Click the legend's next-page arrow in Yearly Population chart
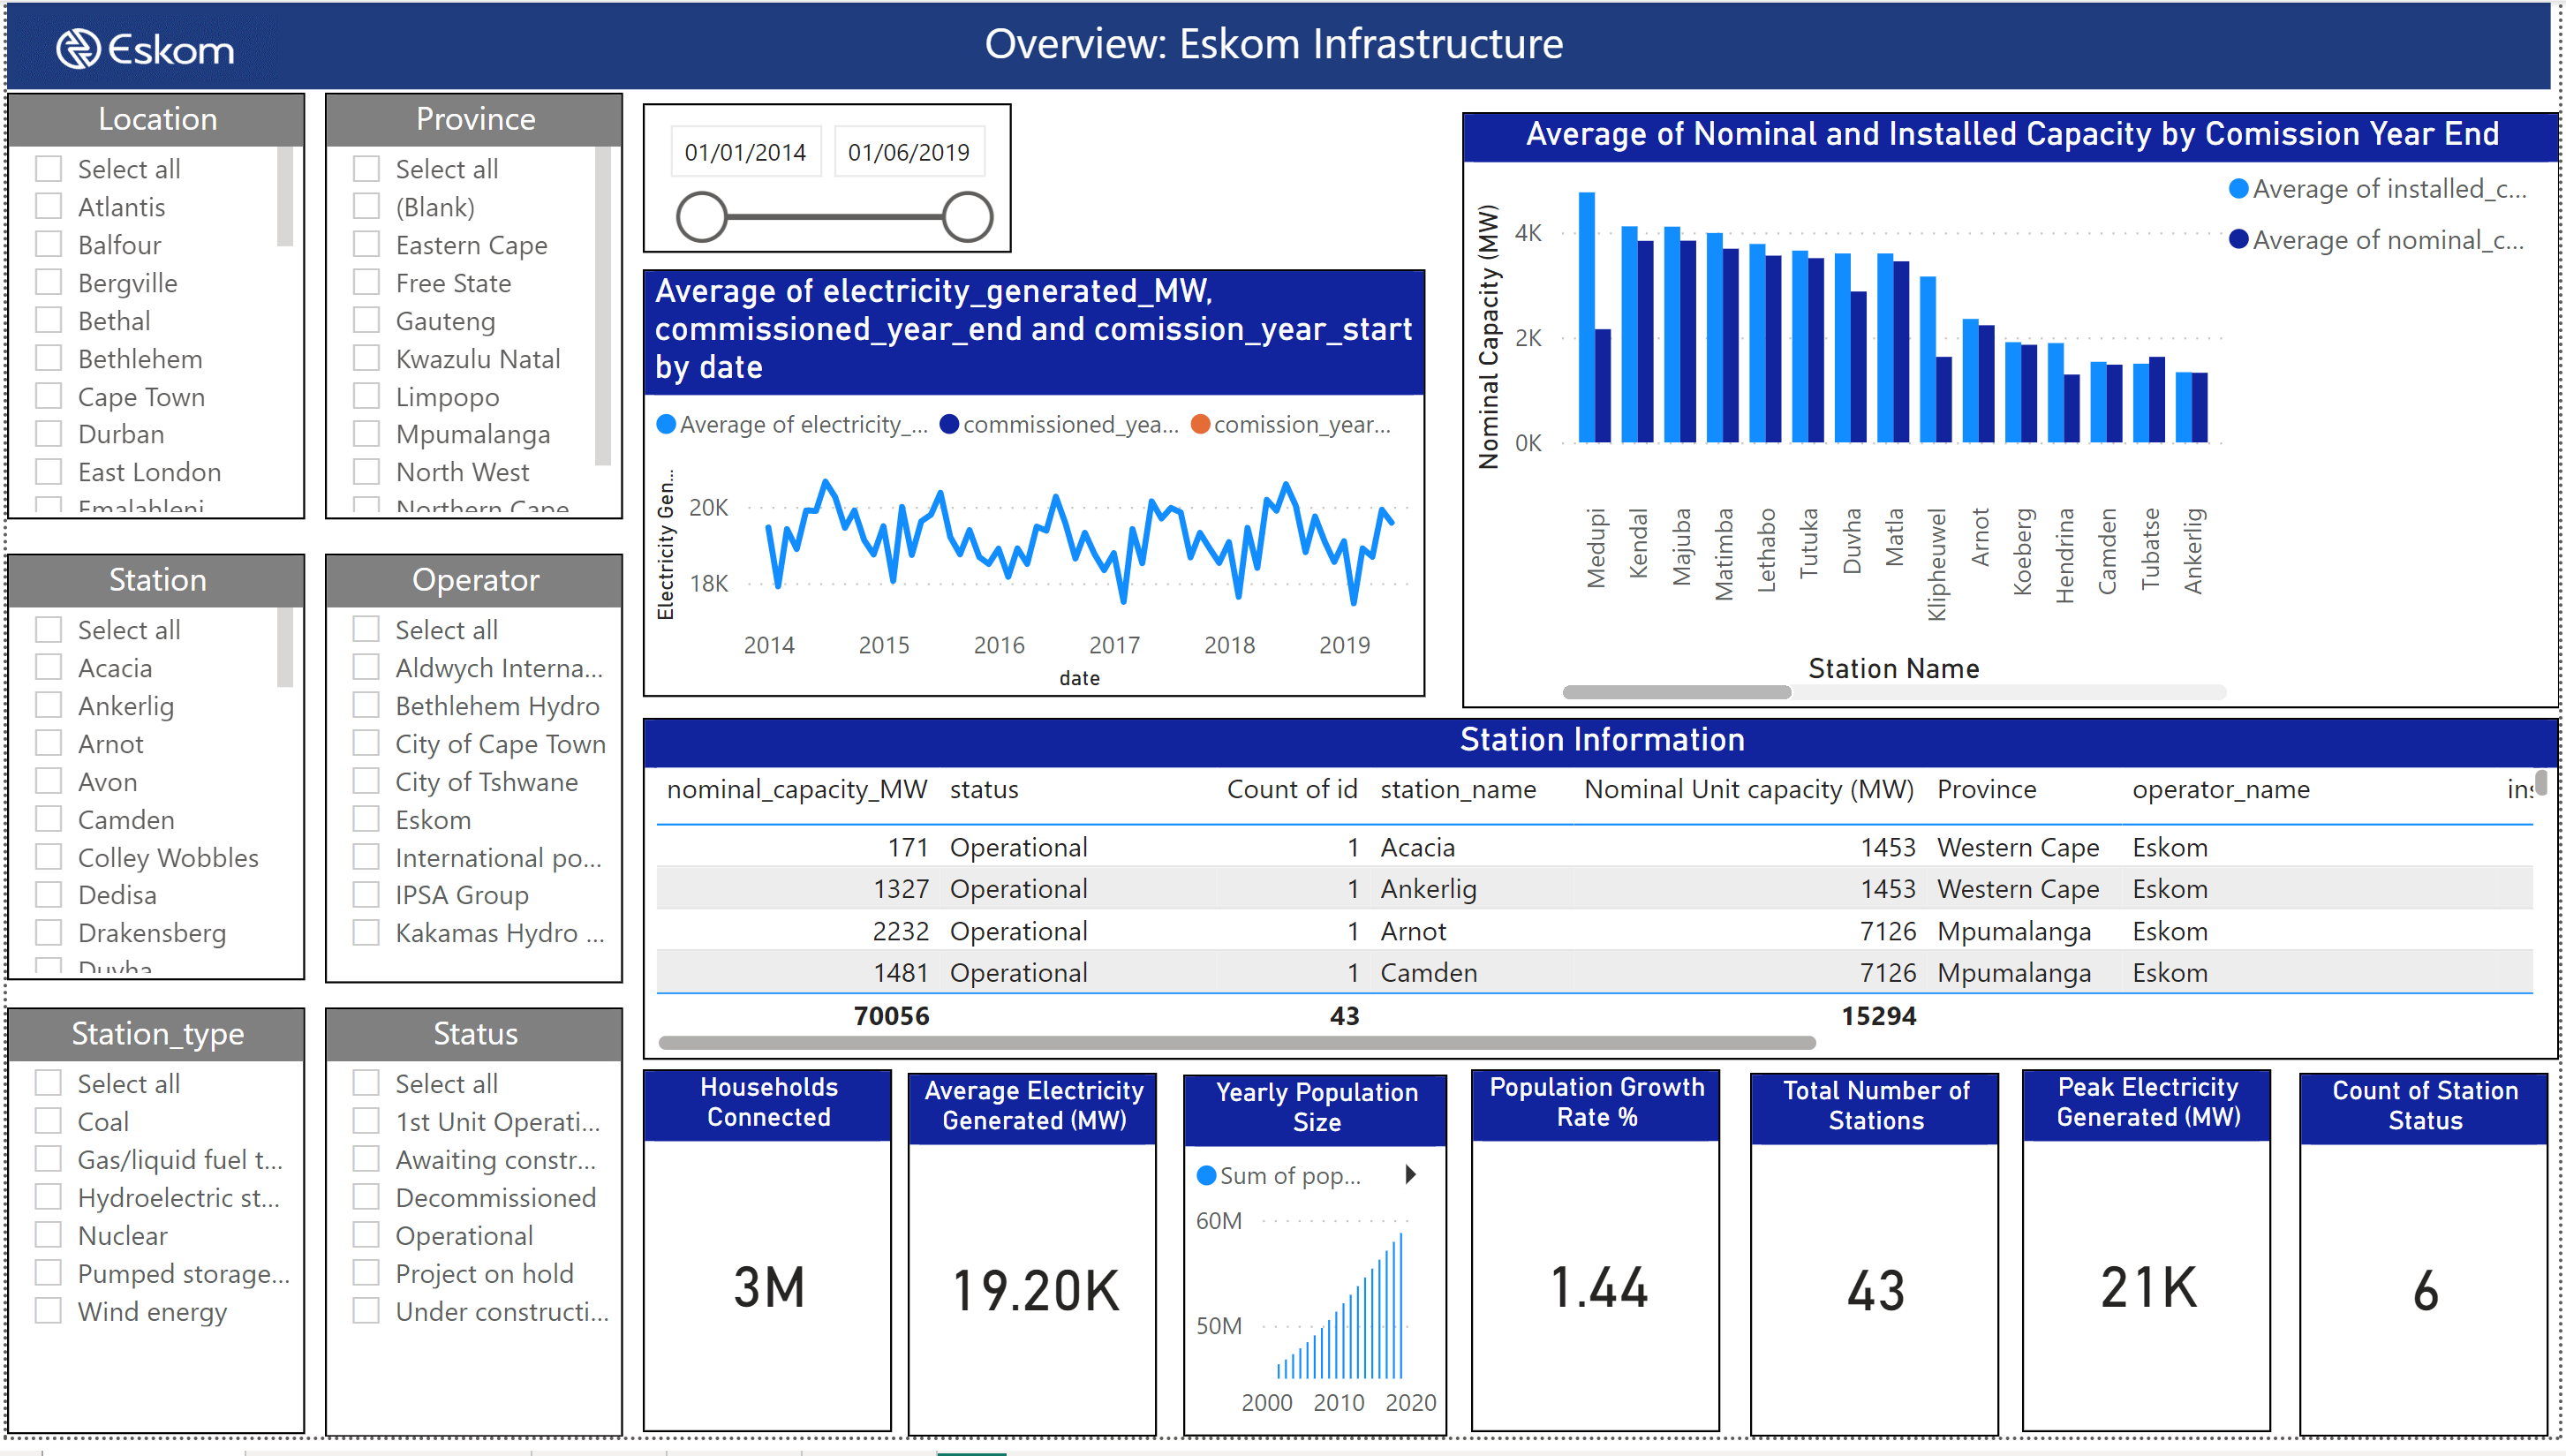Viewport: 2566px width, 1456px height. click(x=1411, y=1174)
